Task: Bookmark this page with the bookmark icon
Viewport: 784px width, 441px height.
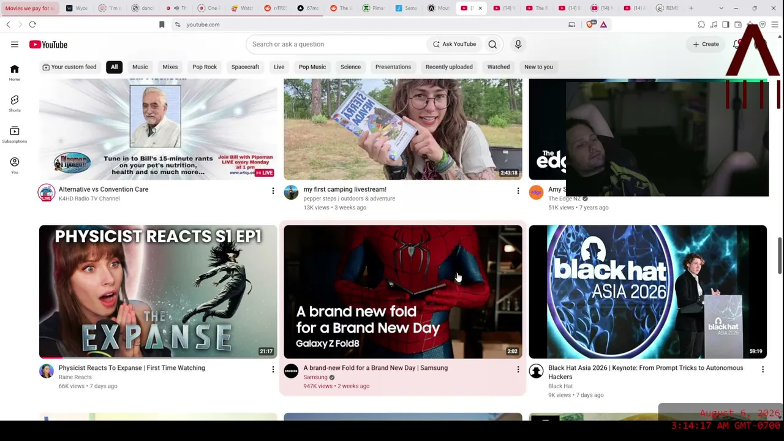Action: pyautogui.click(x=162, y=24)
